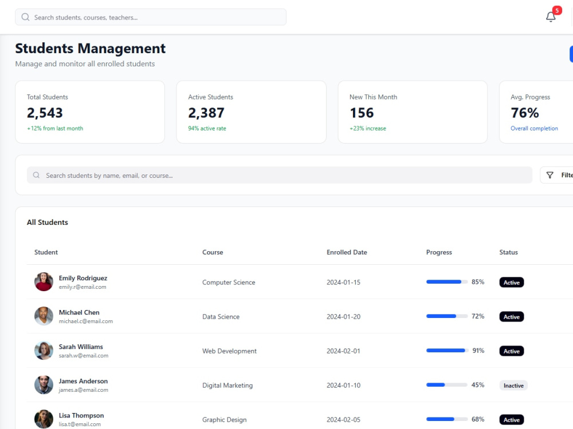
Task: Open the Avg. Progress card
Action: tap(536, 112)
